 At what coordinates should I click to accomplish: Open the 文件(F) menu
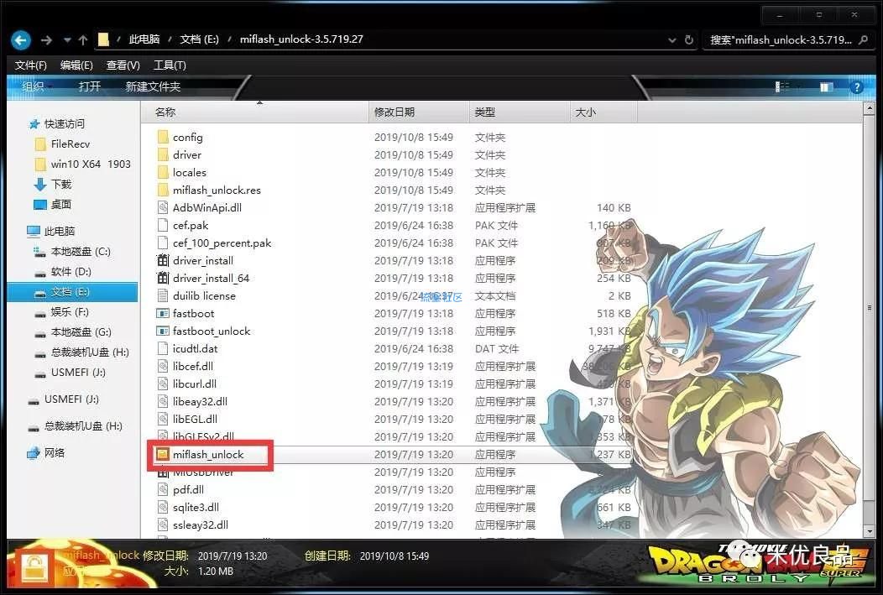tap(31, 65)
